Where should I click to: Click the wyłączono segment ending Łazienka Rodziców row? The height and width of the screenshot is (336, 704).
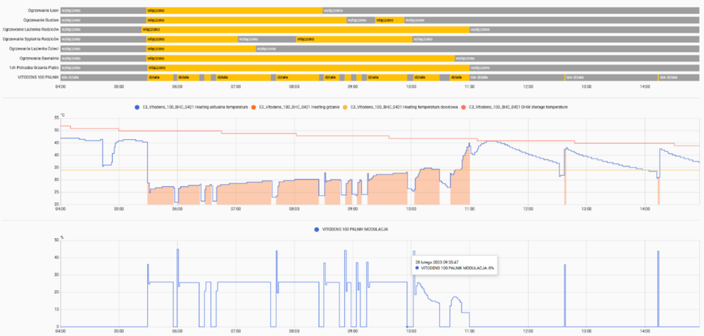tap(584, 30)
